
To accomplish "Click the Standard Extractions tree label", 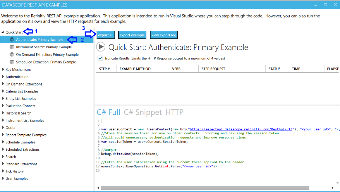I will pyautogui.click(x=21, y=164).
